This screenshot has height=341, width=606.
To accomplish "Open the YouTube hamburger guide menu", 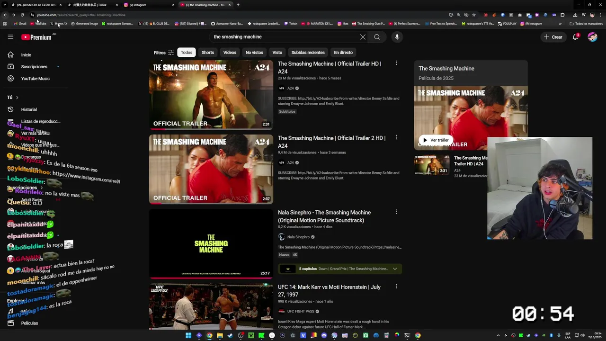I will [10, 37].
